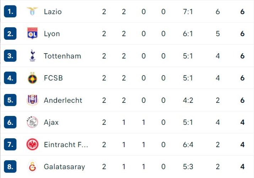Open the truncated Eintracht F... name

tap(66, 145)
